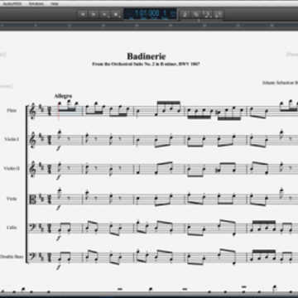Screen dimensions: 298x298
Task: Click the play-from-selection button with the small dot
Action: (x=105, y=14)
